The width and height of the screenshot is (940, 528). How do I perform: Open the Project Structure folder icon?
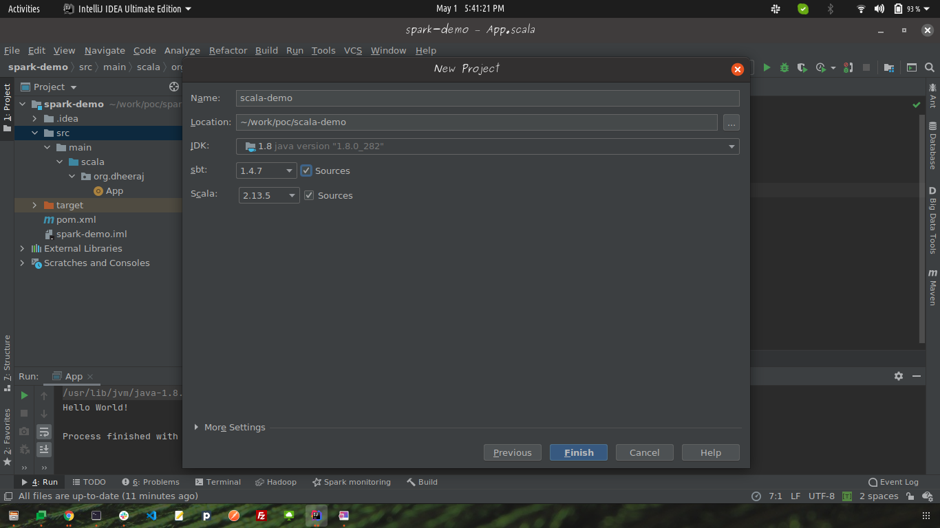point(889,67)
